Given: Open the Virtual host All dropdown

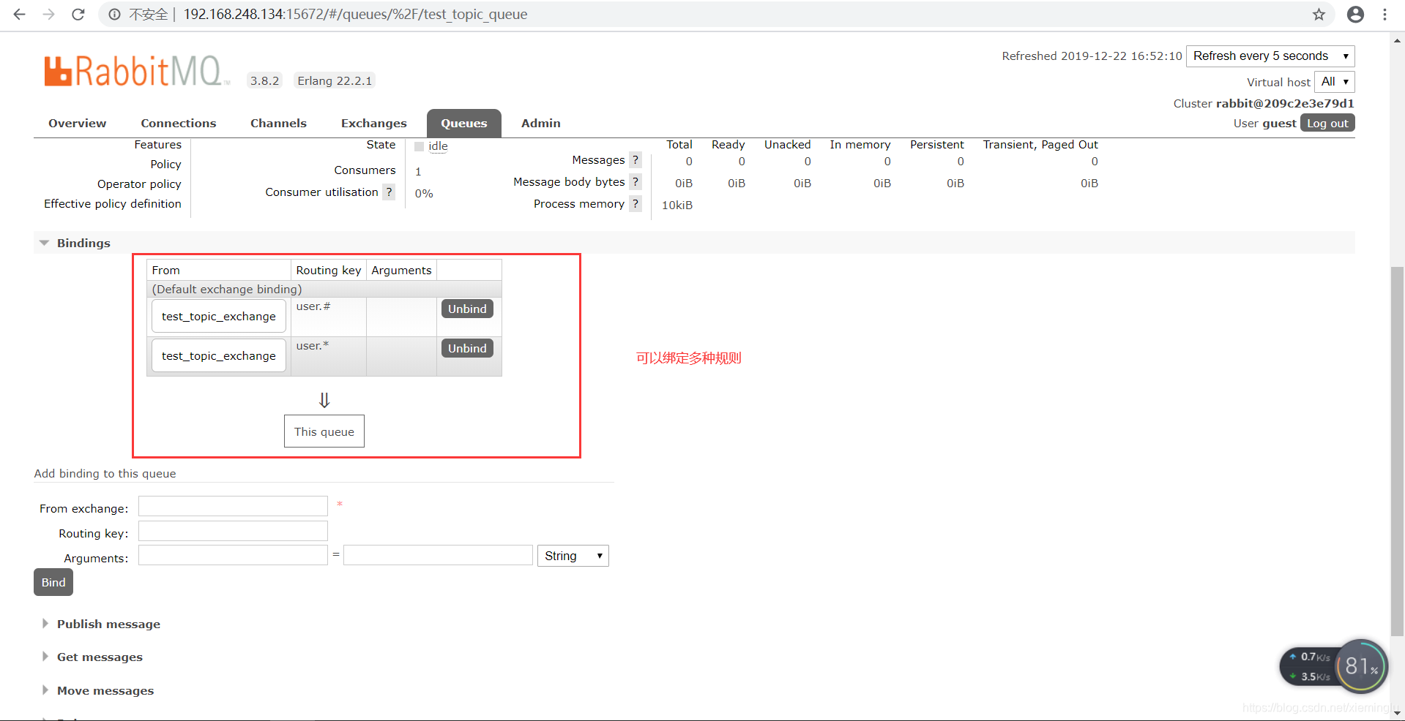Looking at the screenshot, I should tap(1335, 82).
